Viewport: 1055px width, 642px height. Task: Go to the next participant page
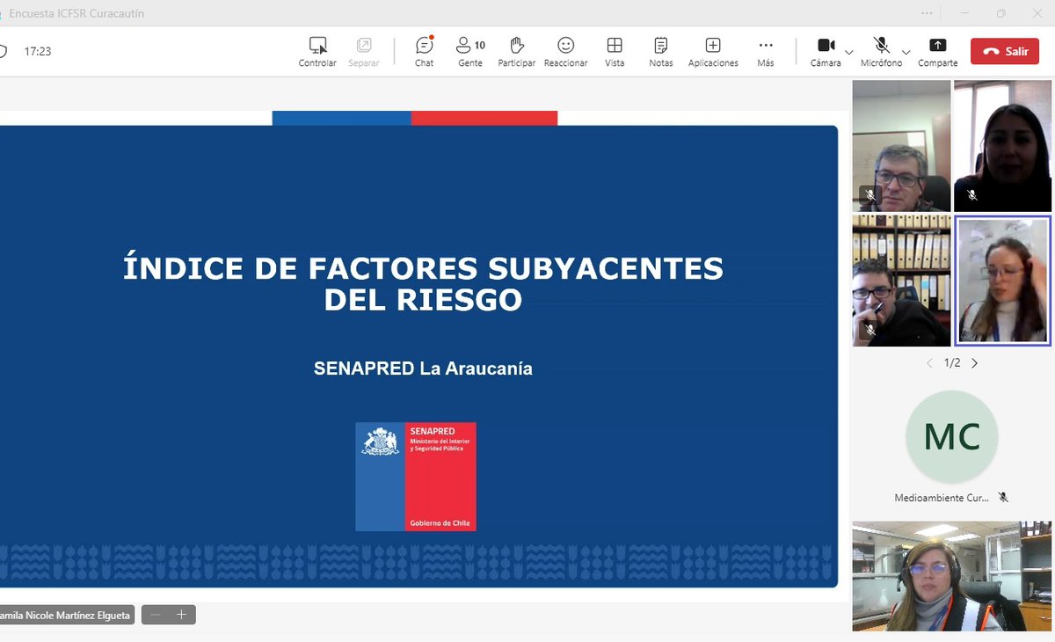click(x=974, y=363)
